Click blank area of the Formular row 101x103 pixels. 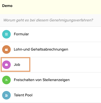click(x=65, y=34)
